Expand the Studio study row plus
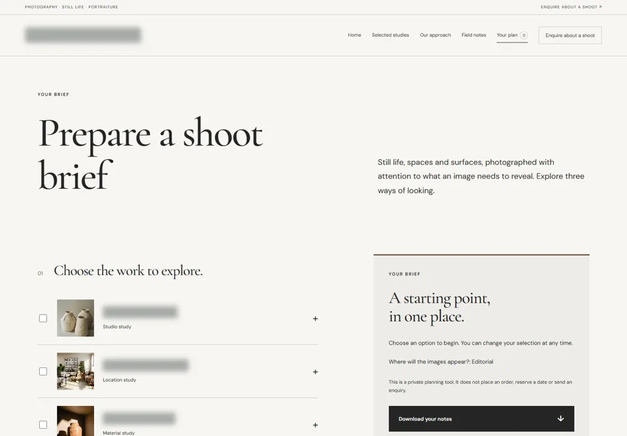The image size is (627, 436). [315, 319]
